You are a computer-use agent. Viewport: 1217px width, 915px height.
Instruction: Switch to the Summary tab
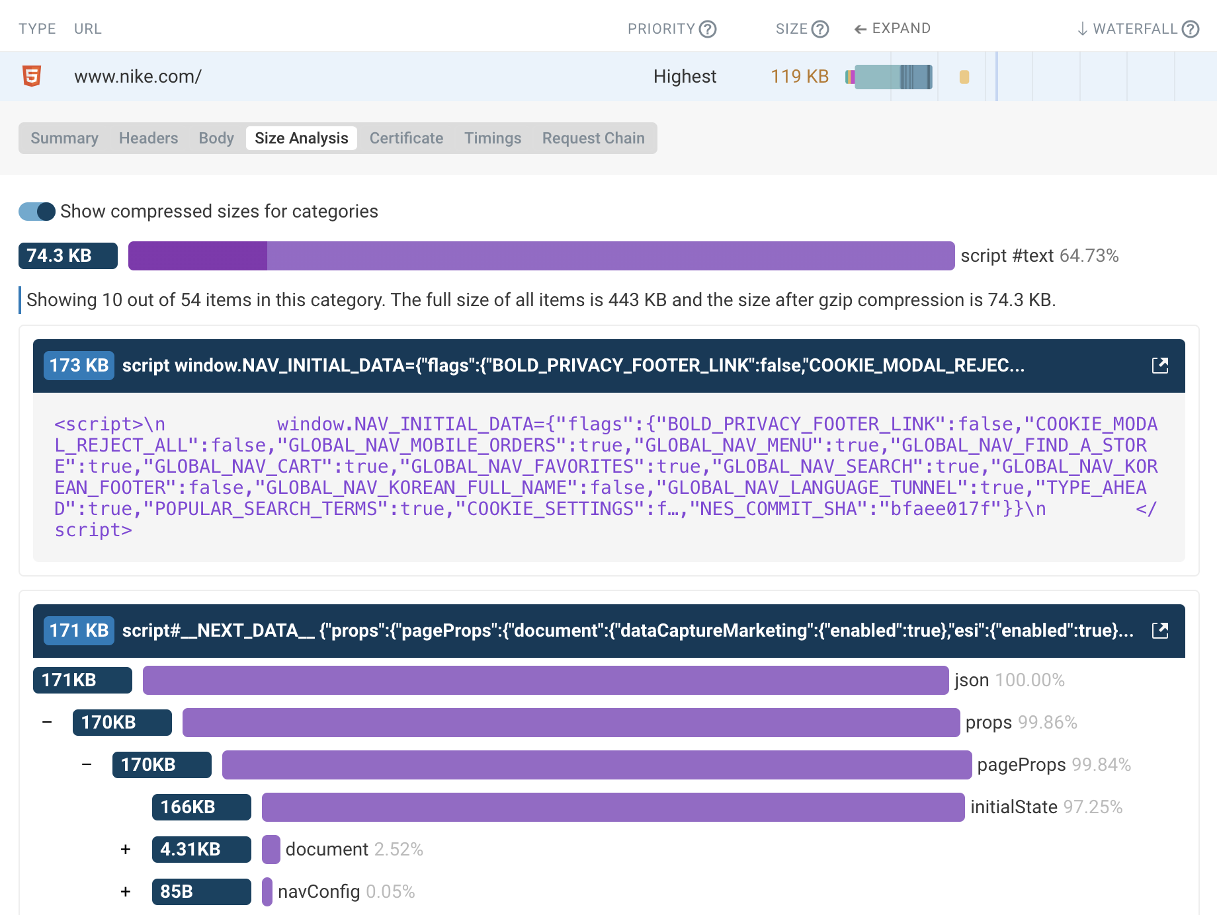(x=64, y=138)
